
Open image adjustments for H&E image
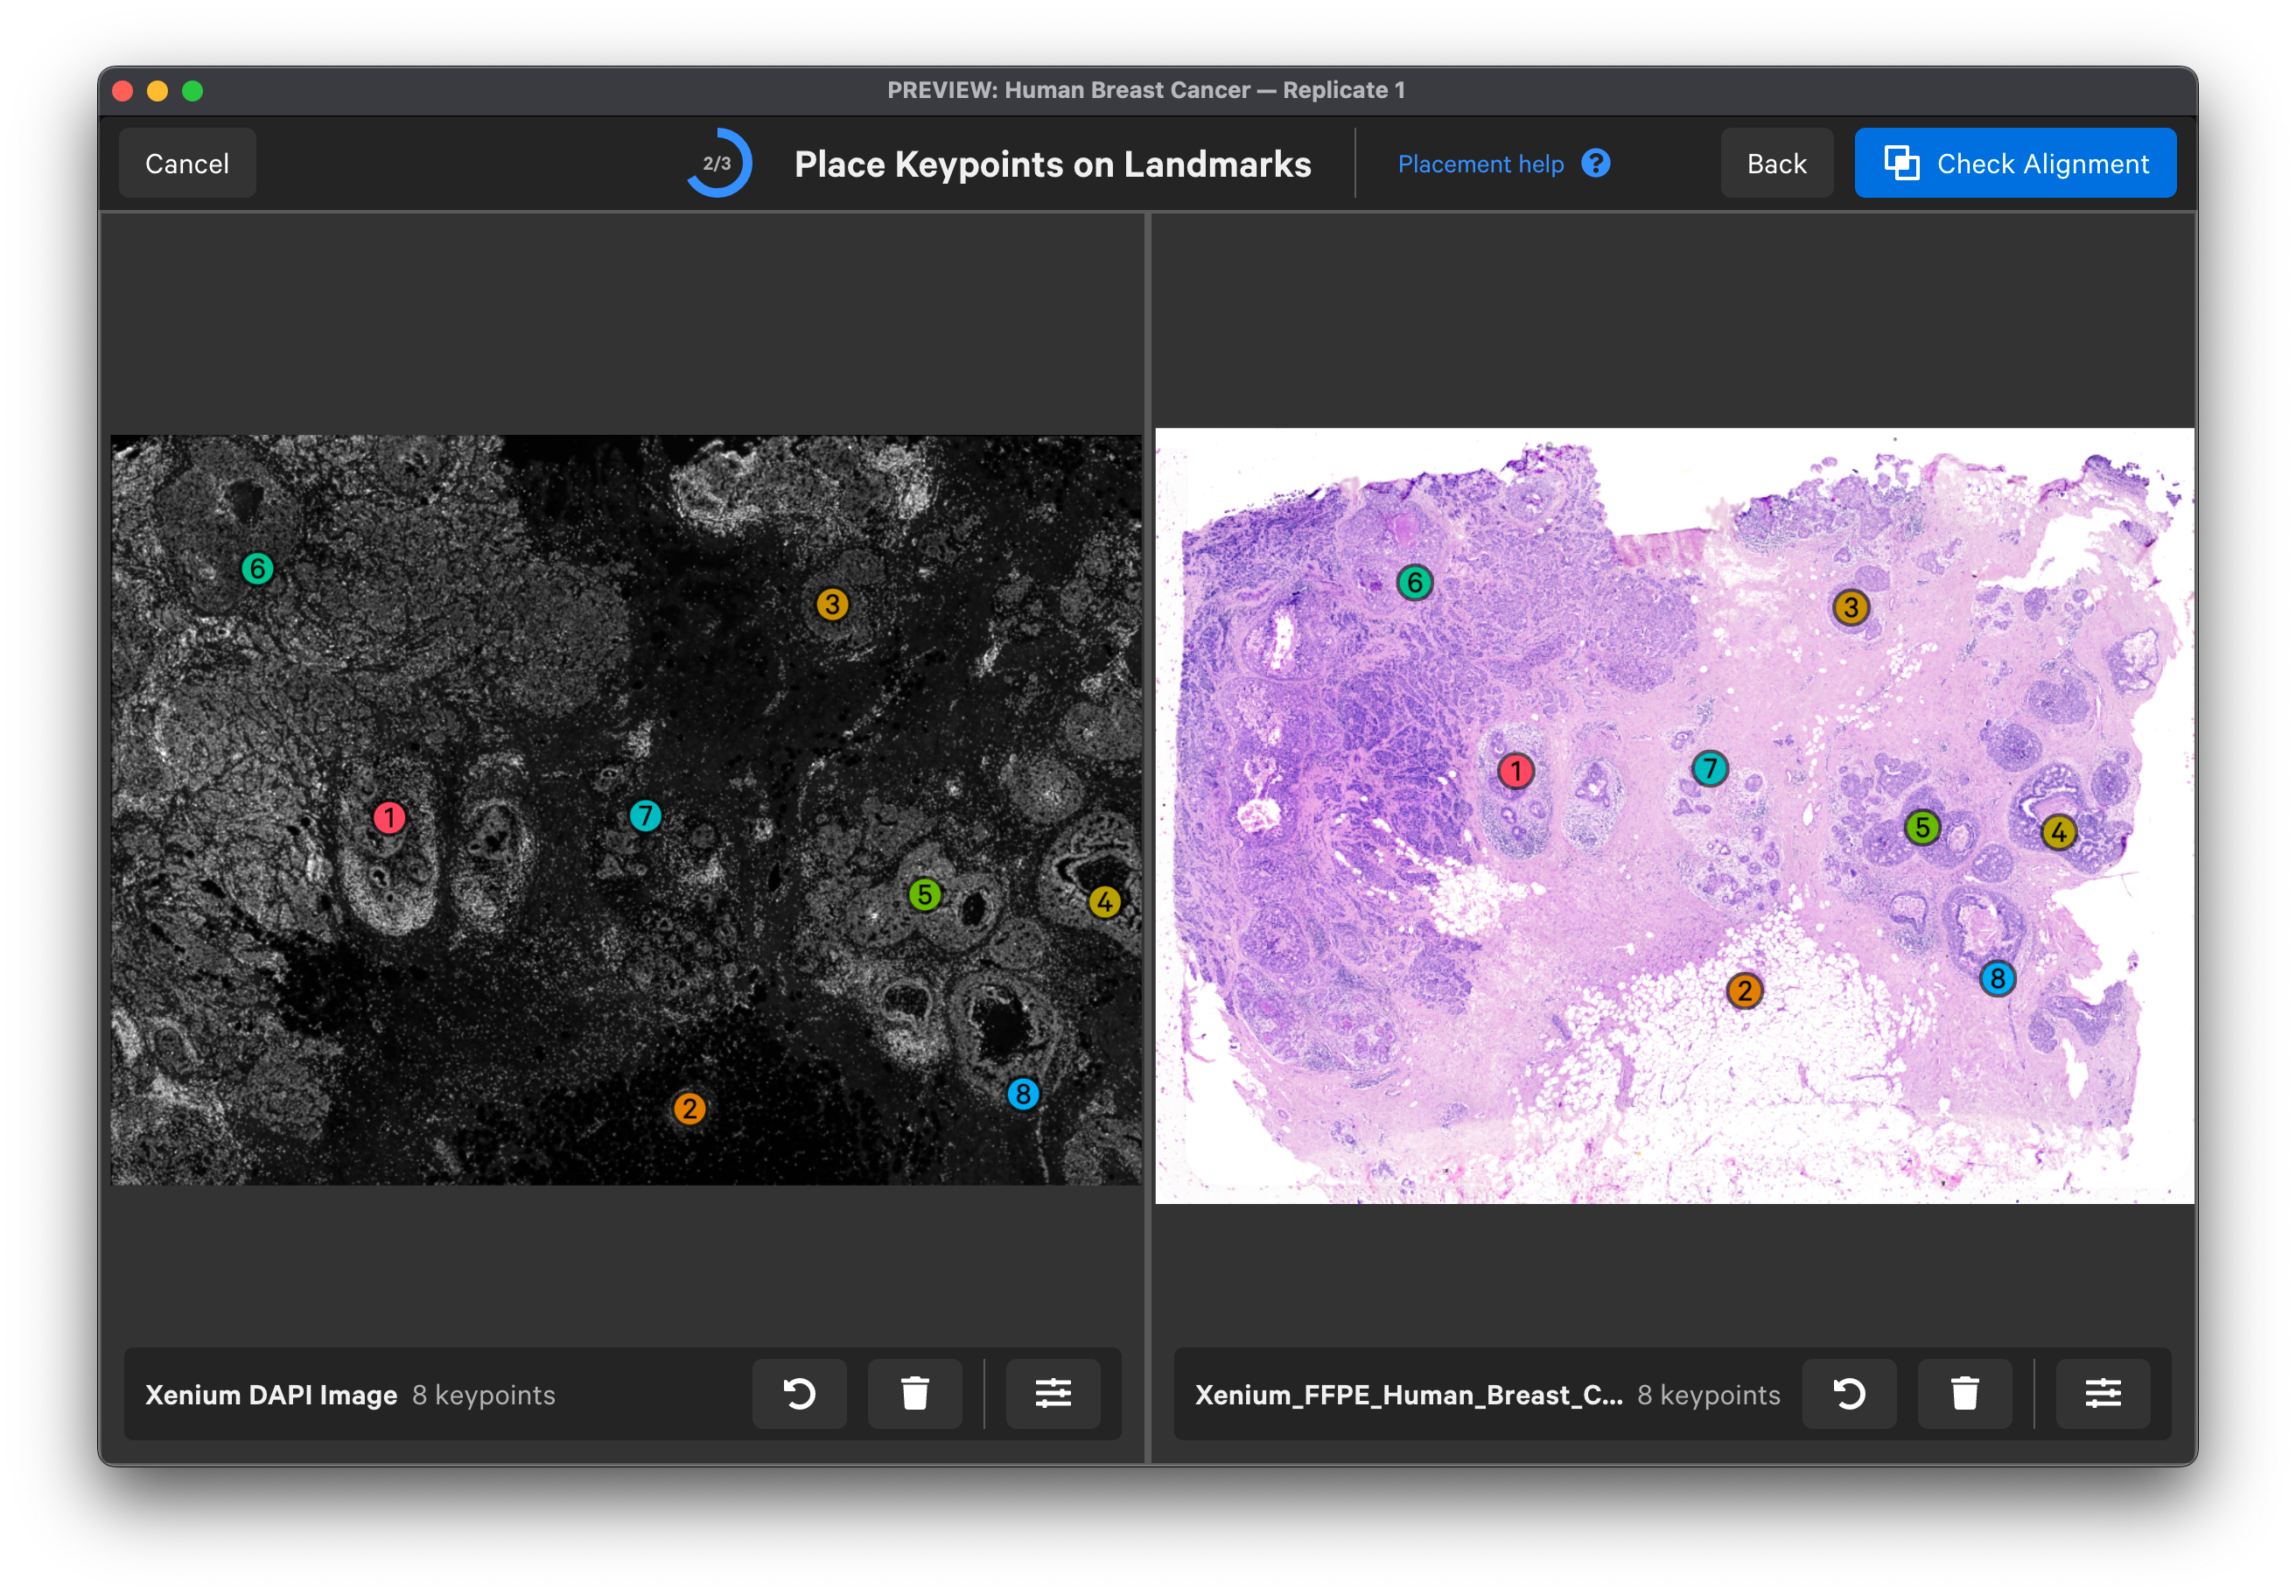click(2103, 1394)
